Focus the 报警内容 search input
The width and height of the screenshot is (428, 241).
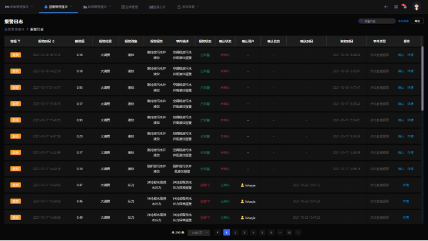[x=377, y=21]
